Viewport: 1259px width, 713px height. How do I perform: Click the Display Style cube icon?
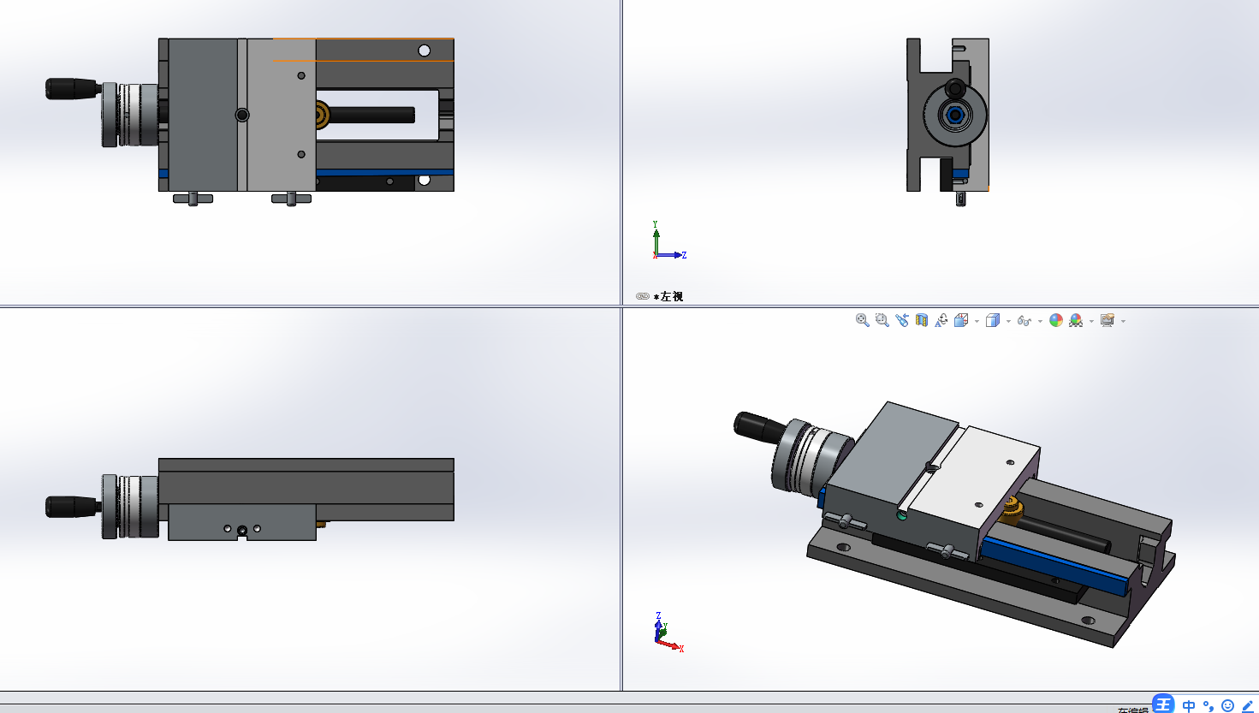point(993,320)
